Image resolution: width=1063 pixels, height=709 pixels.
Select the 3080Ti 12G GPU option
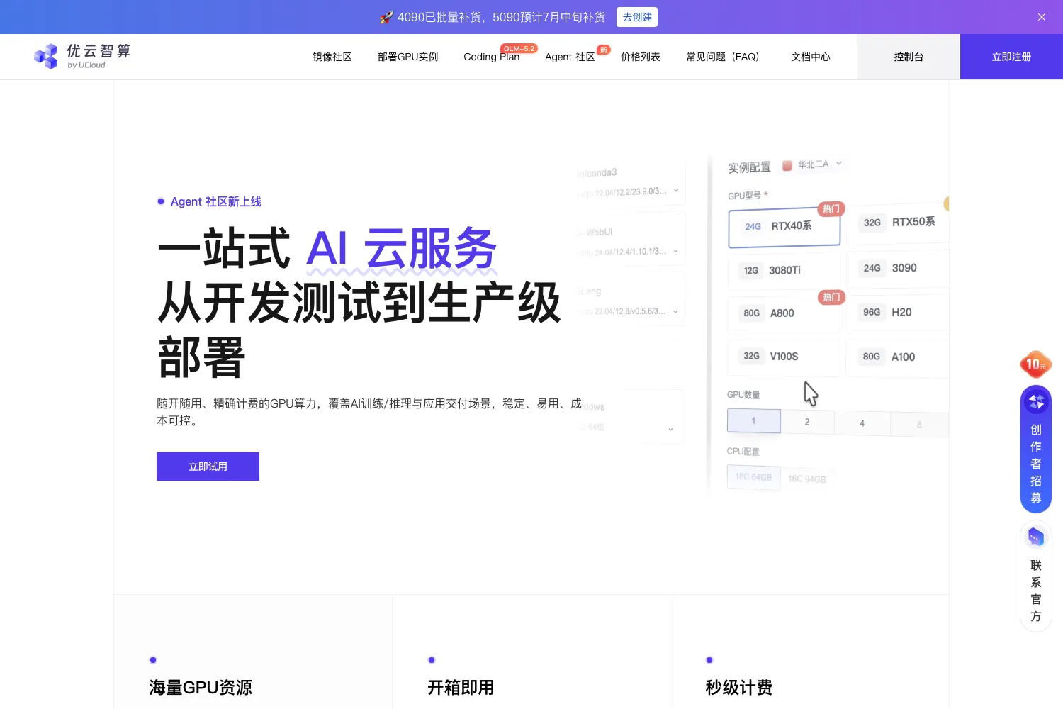pos(784,270)
